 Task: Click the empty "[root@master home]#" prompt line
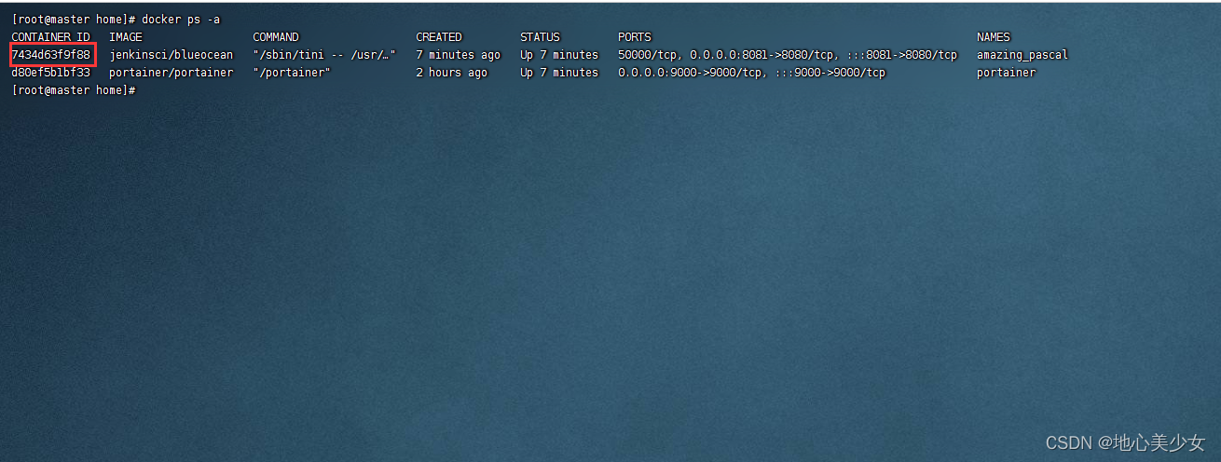[x=74, y=90]
